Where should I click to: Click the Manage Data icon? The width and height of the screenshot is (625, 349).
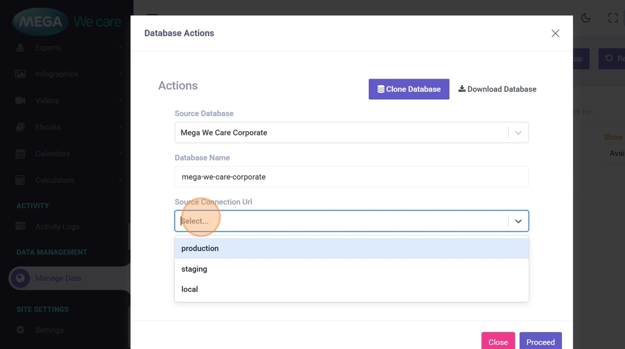pos(20,278)
